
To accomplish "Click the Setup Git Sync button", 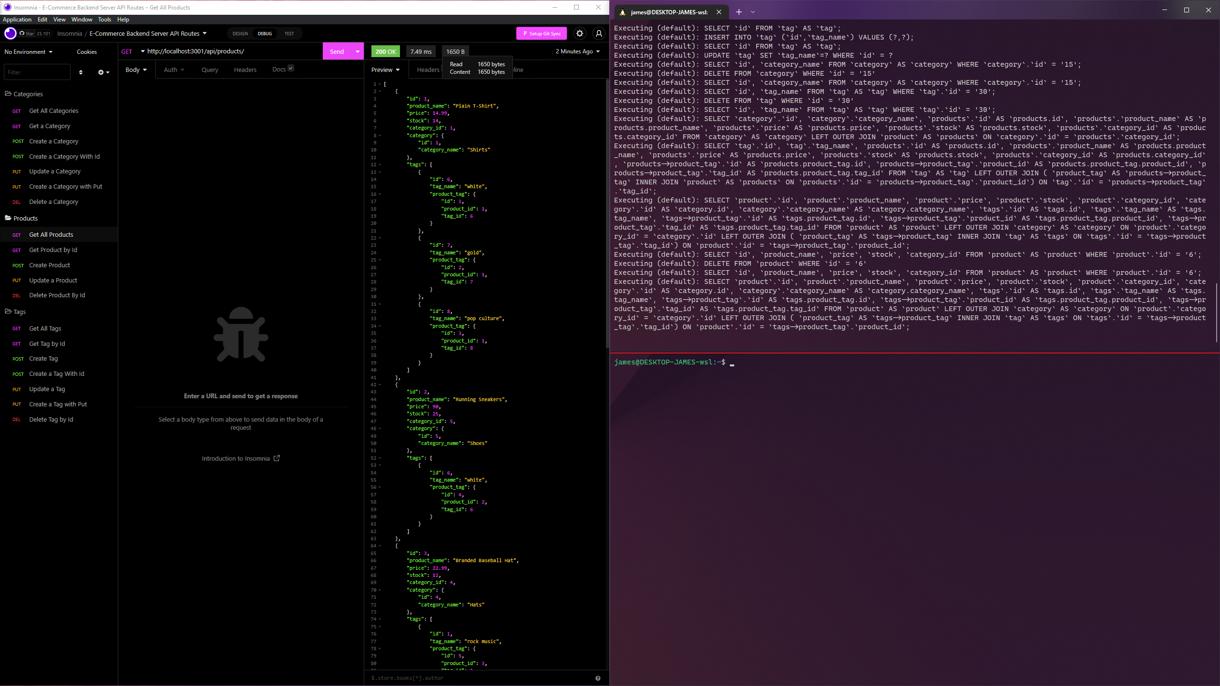I will [x=542, y=33].
